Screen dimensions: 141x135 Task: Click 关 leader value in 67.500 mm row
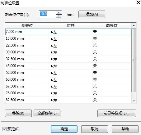click(x=95, y=86)
